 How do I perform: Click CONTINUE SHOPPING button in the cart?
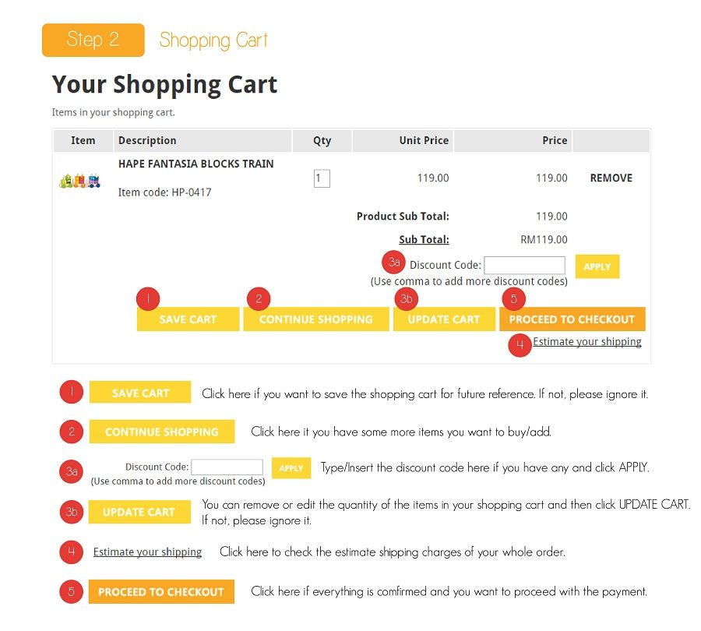pos(315,319)
